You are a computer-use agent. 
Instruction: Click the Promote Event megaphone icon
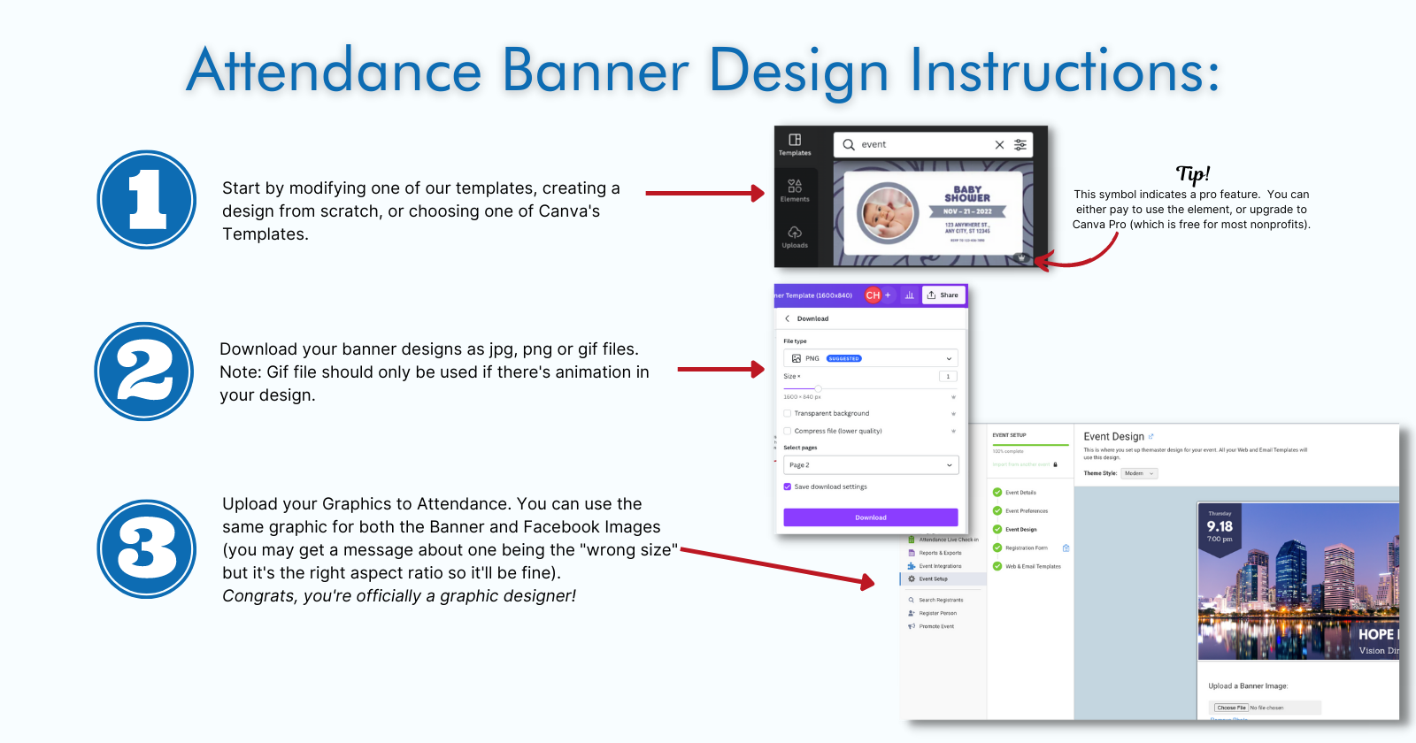click(x=912, y=626)
